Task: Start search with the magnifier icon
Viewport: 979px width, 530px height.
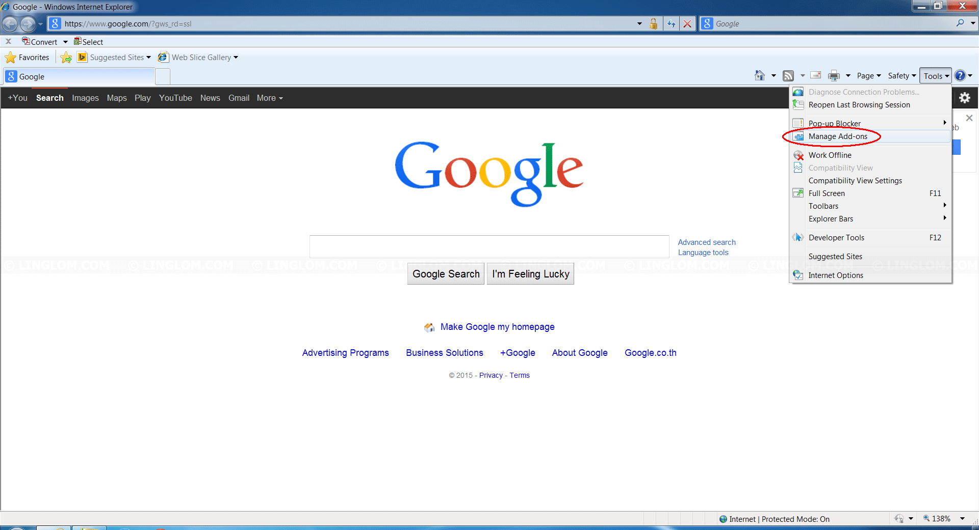Action: point(960,23)
